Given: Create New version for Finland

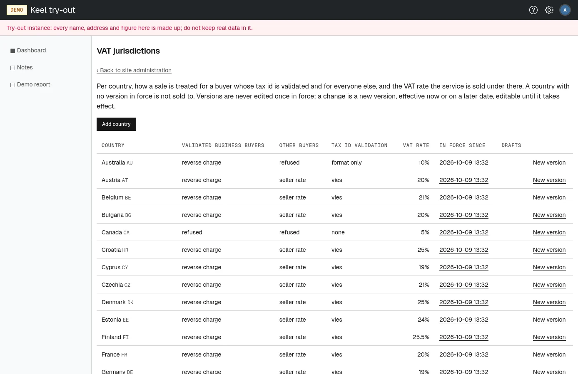Looking at the screenshot, I should [x=549, y=337].
